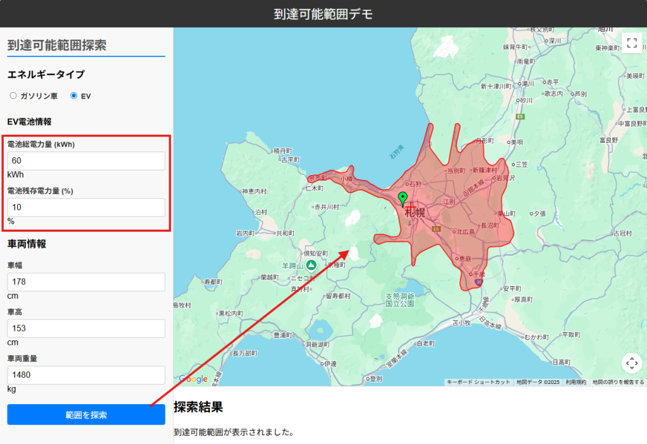Edit the 車幅 input field
Image resolution: width=647 pixels, height=444 pixels.
(x=86, y=282)
